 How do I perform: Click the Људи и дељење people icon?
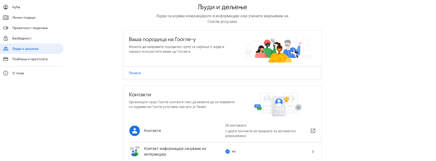5,49
